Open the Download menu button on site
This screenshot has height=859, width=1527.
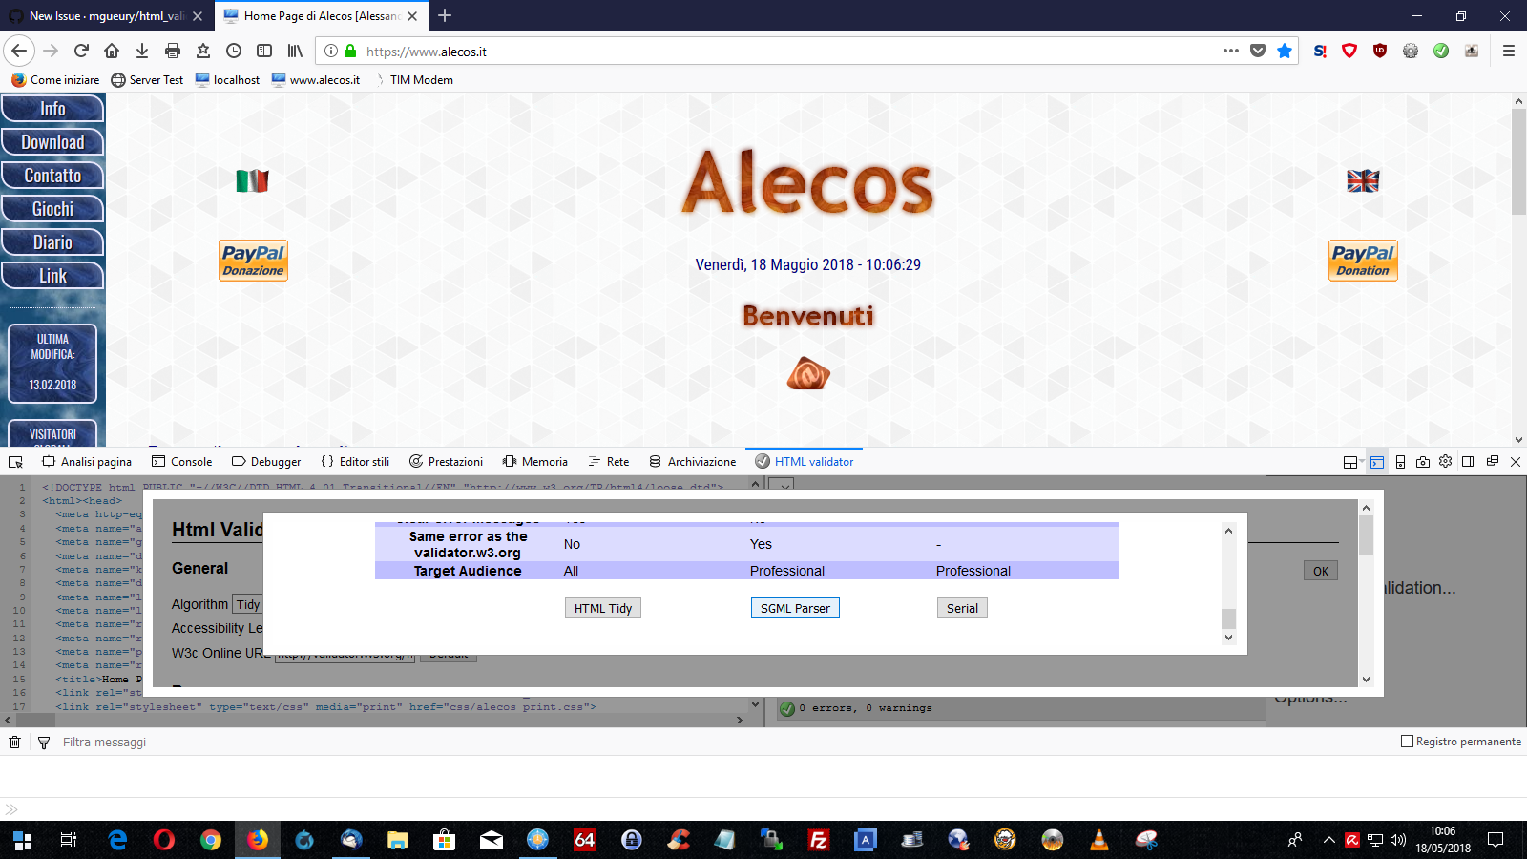point(52,142)
